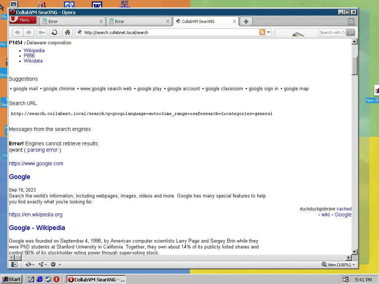
Task: Select suggestion google account
Action: pos(184,89)
